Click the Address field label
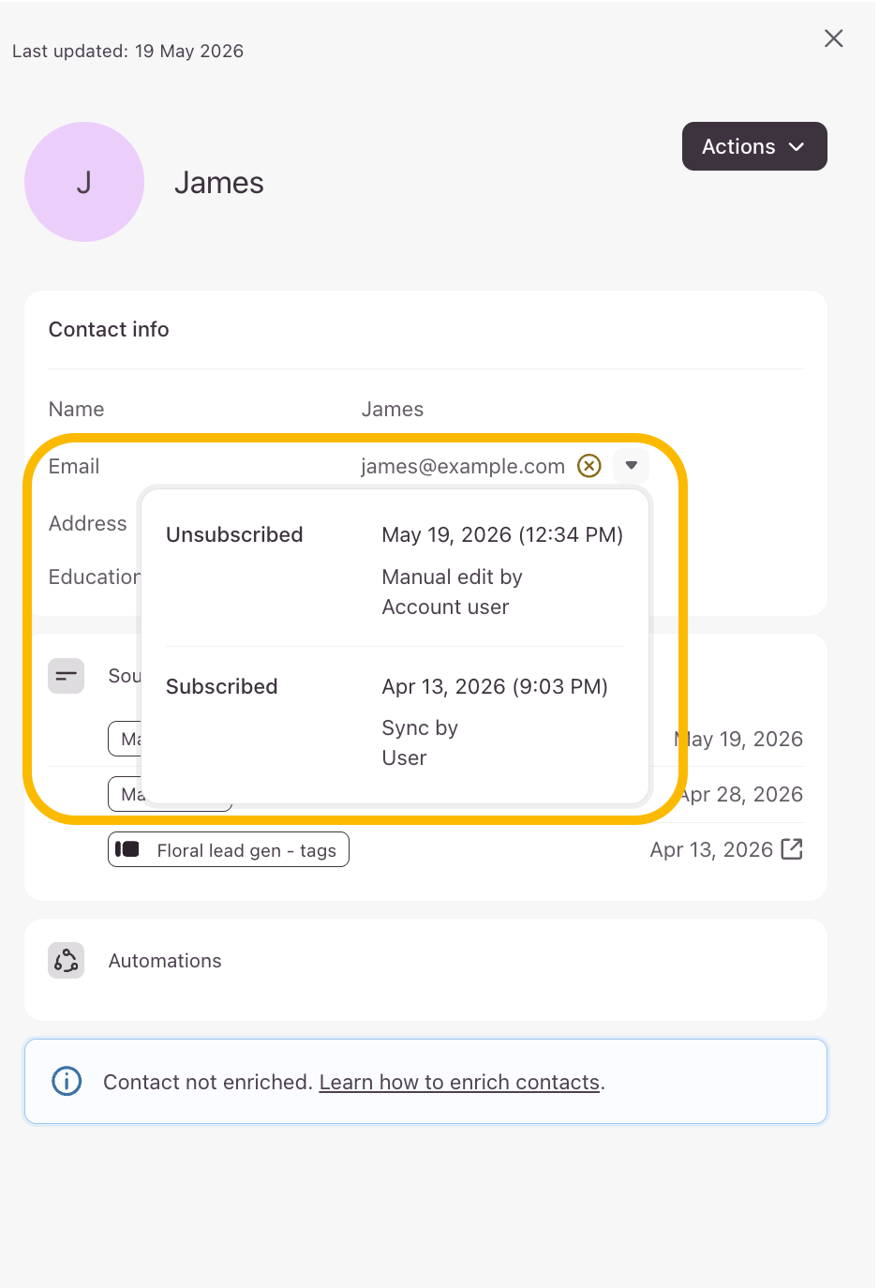The height and width of the screenshot is (1288, 894). (x=88, y=523)
